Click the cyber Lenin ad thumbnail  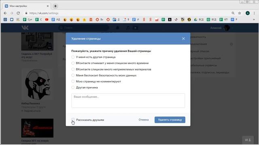pyautogui.click(x=37, y=84)
